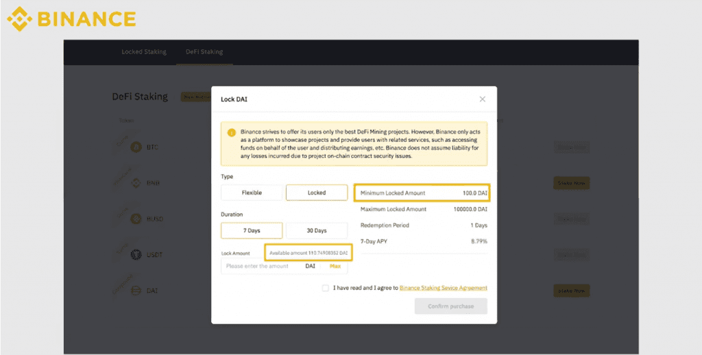Click the DeFi Staking page heading

coord(140,97)
